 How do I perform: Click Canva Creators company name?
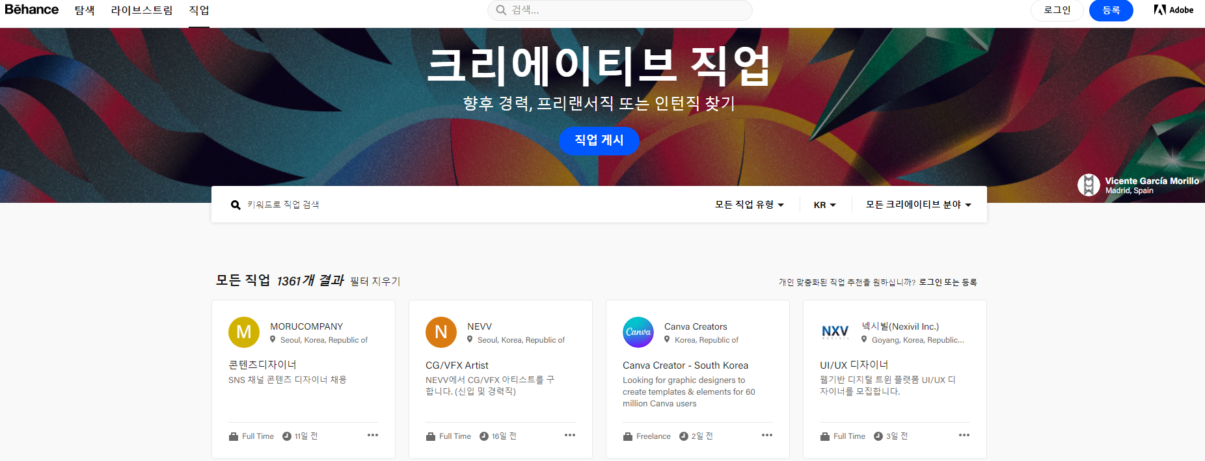[x=696, y=326]
